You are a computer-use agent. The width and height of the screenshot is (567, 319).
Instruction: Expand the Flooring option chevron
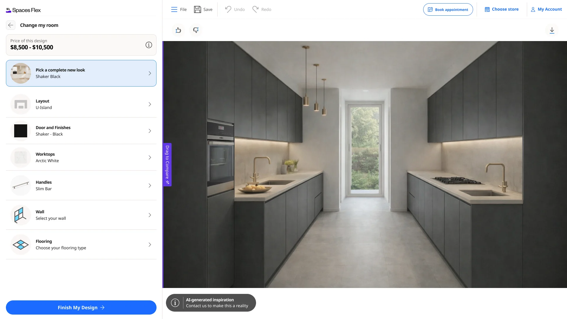pos(150,245)
